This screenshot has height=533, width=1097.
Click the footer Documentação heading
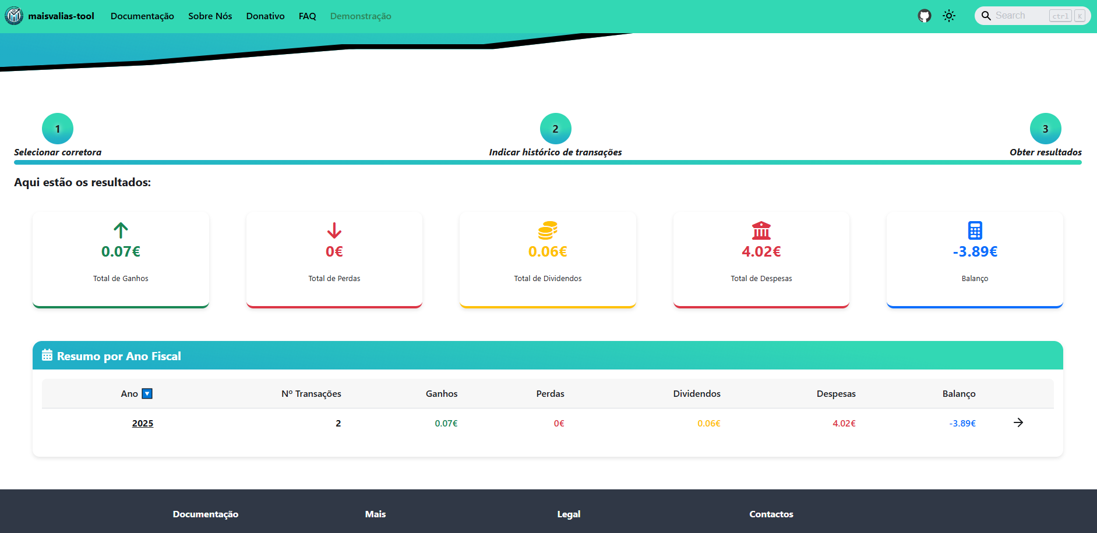pos(206,514)
